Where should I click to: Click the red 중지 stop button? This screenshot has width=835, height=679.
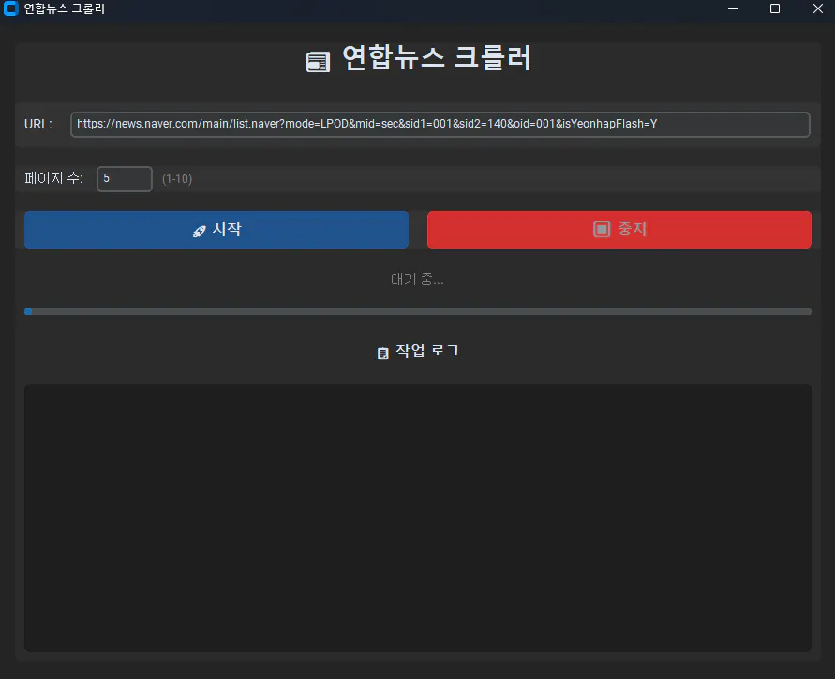tap(619, 230)
